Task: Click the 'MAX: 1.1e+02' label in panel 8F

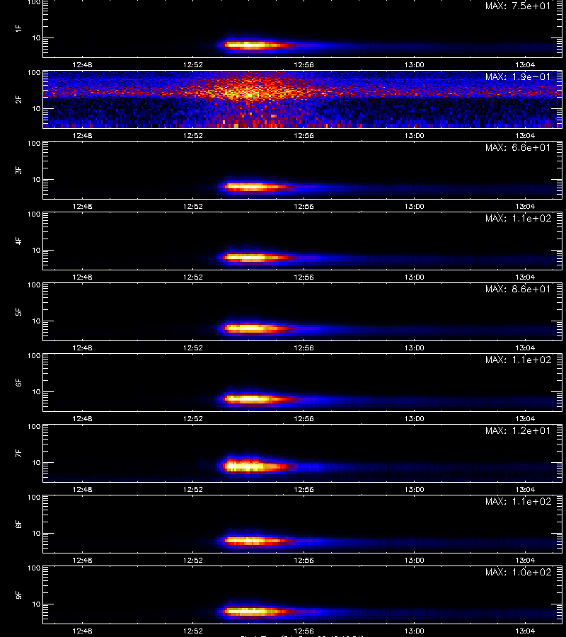Action: click(518, 501)
